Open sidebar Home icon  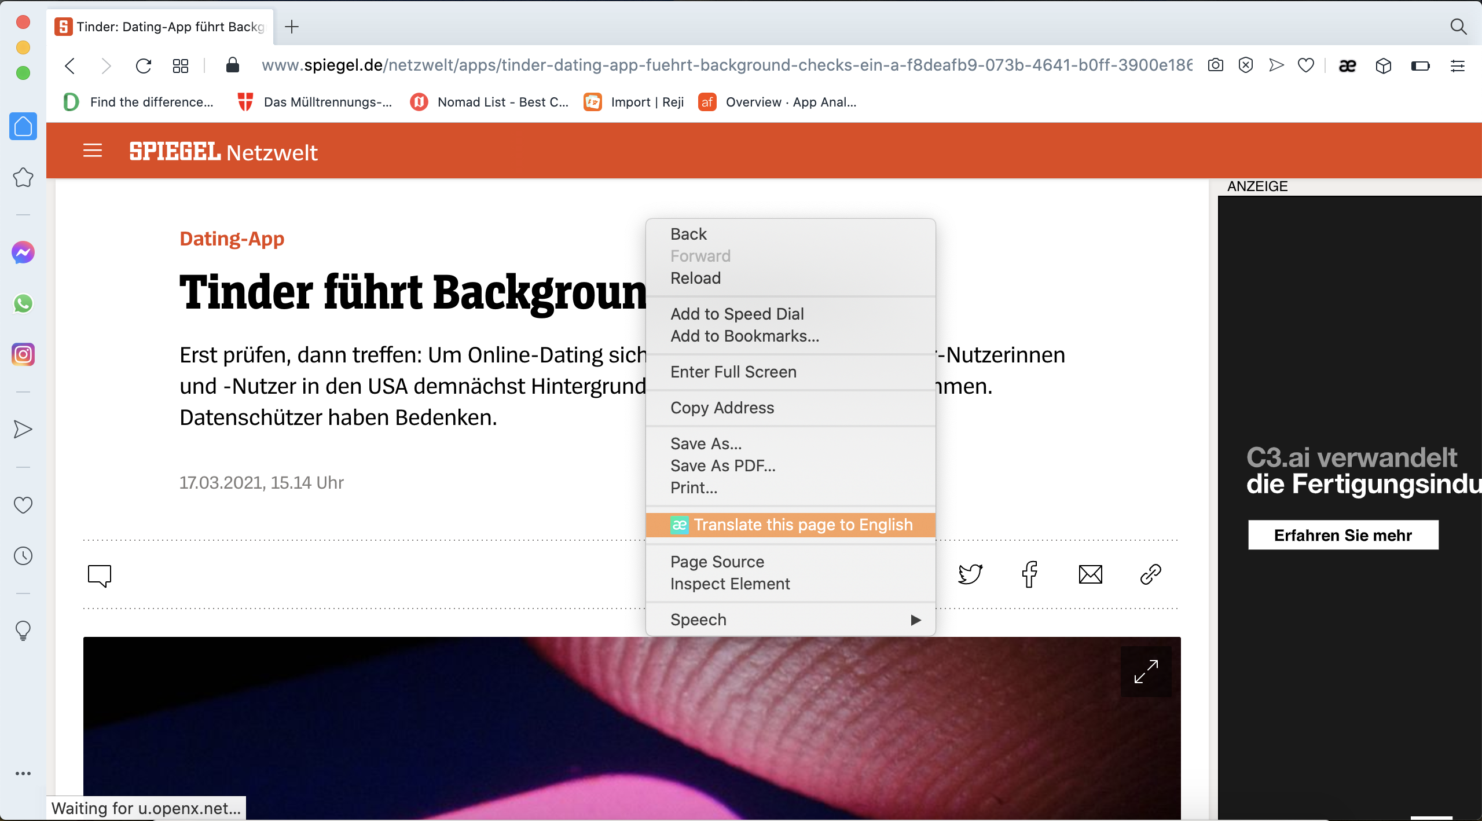[23, 126]
